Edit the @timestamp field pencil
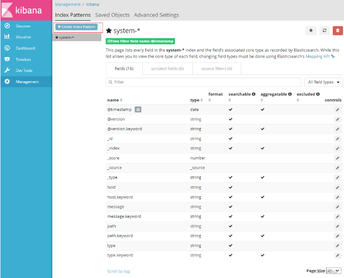The width and height of the screenshot is (344, 278). pyautogui.click(x=337, y=110)
